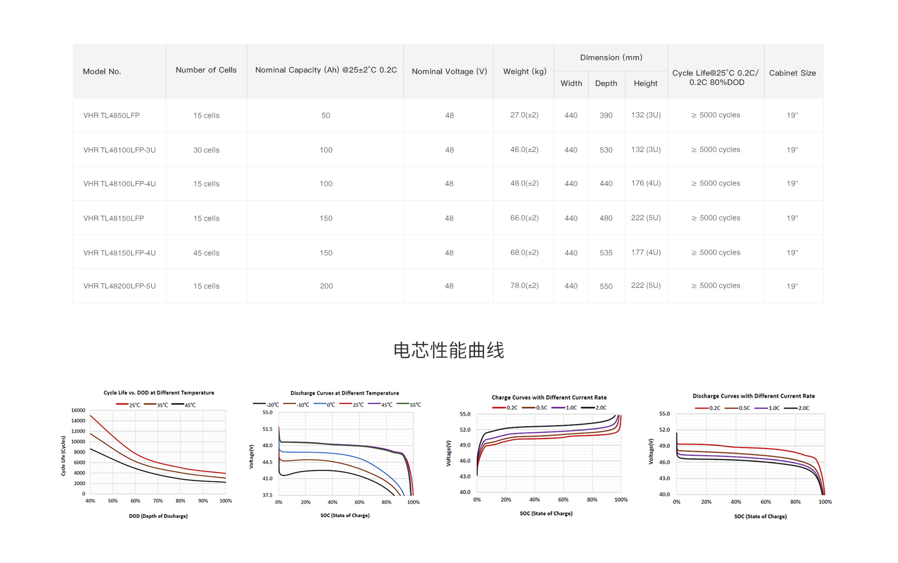Select model VHR TL48100LFP-4U
The height and width of the screenshot is (563, 898).
119,183
